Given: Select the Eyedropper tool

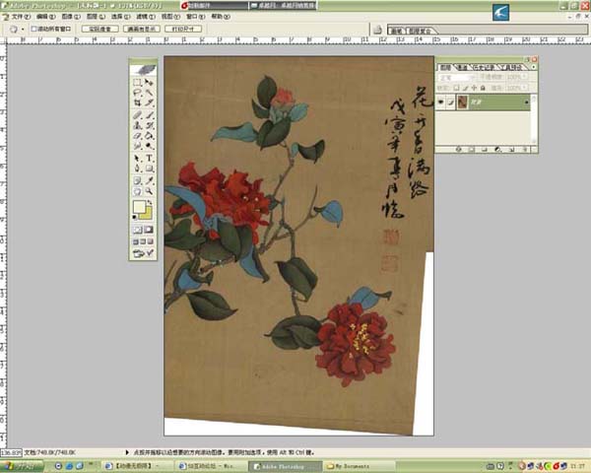Looking at the screenshot, I should 149,180.
